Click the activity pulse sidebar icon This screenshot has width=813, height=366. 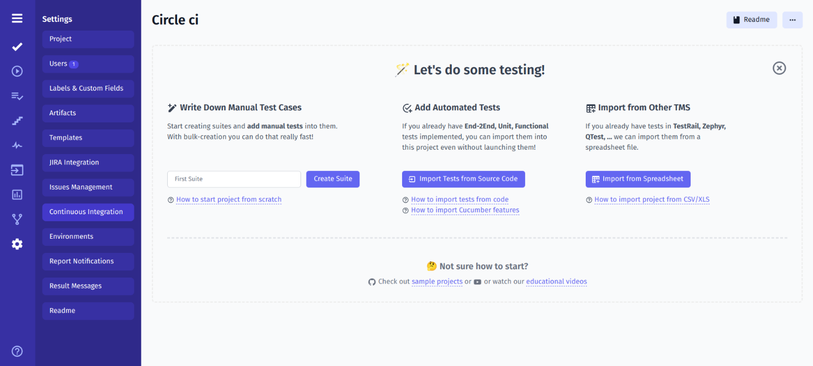click(x=17, y=145)
